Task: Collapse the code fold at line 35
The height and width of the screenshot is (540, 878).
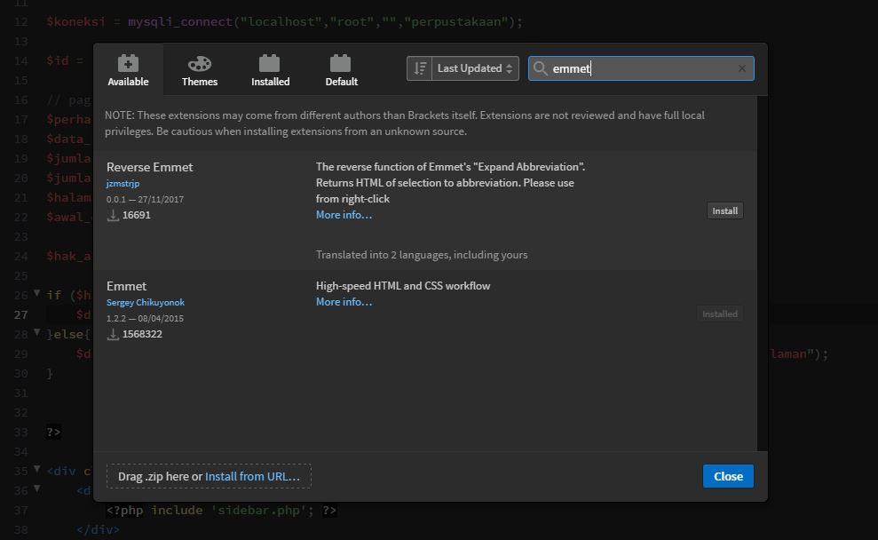Action: pos(37,470)
